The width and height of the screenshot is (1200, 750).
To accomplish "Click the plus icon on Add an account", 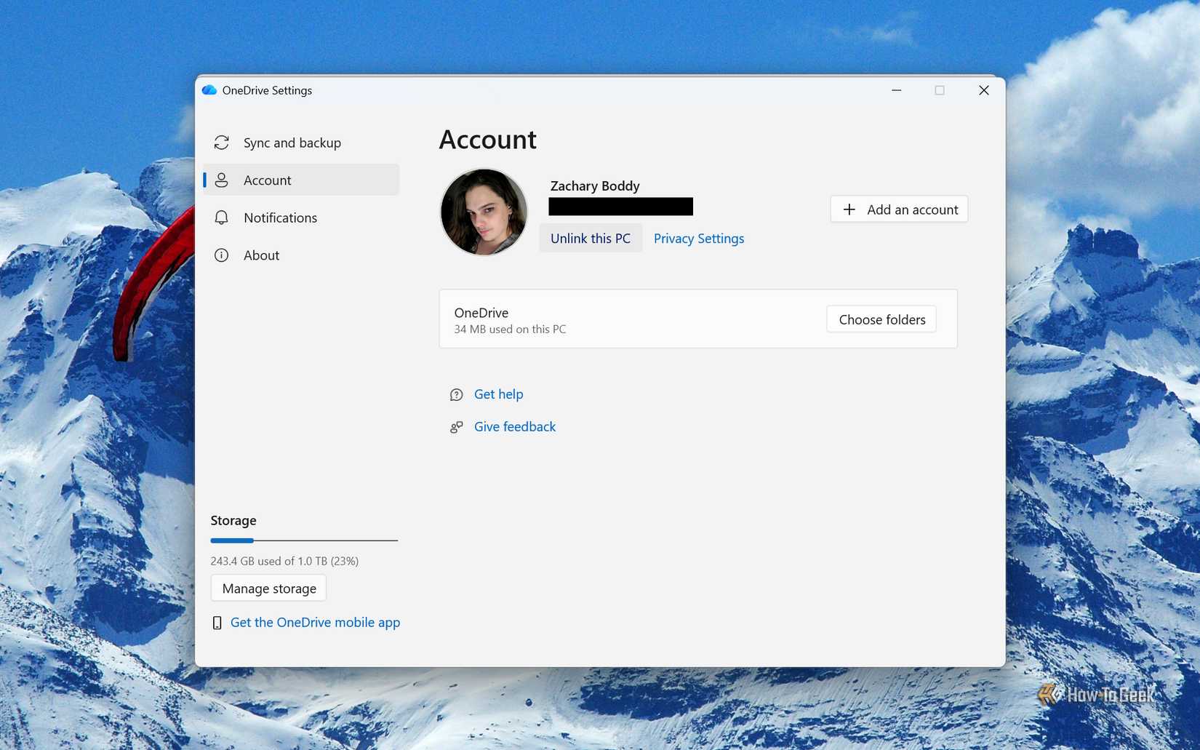I will [x=849, y=210].
